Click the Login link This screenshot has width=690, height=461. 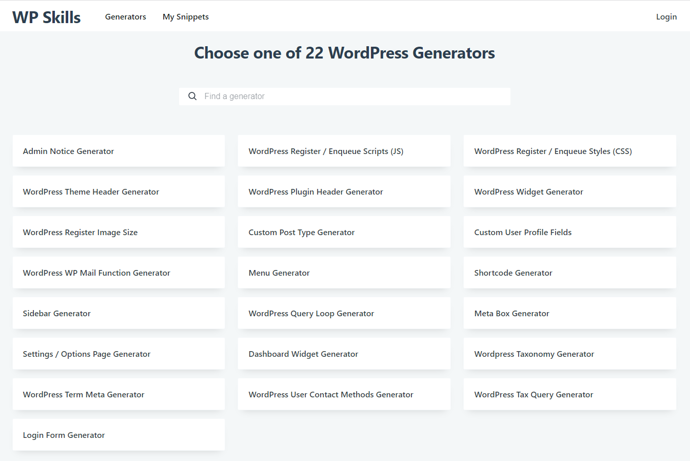[x=666, y=16]
